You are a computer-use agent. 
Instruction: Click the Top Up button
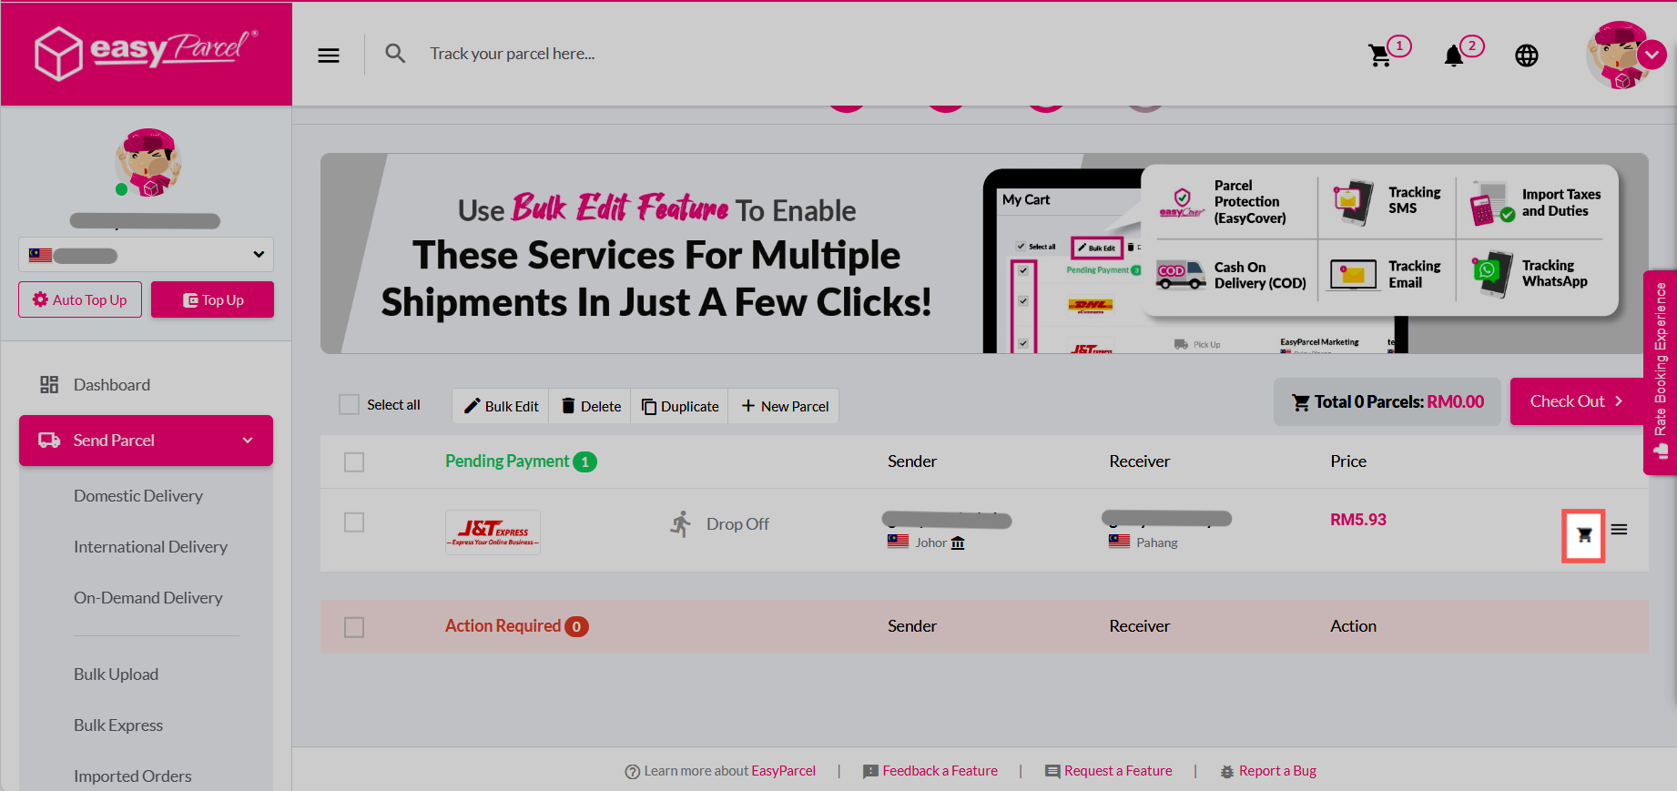pos(212,299)
